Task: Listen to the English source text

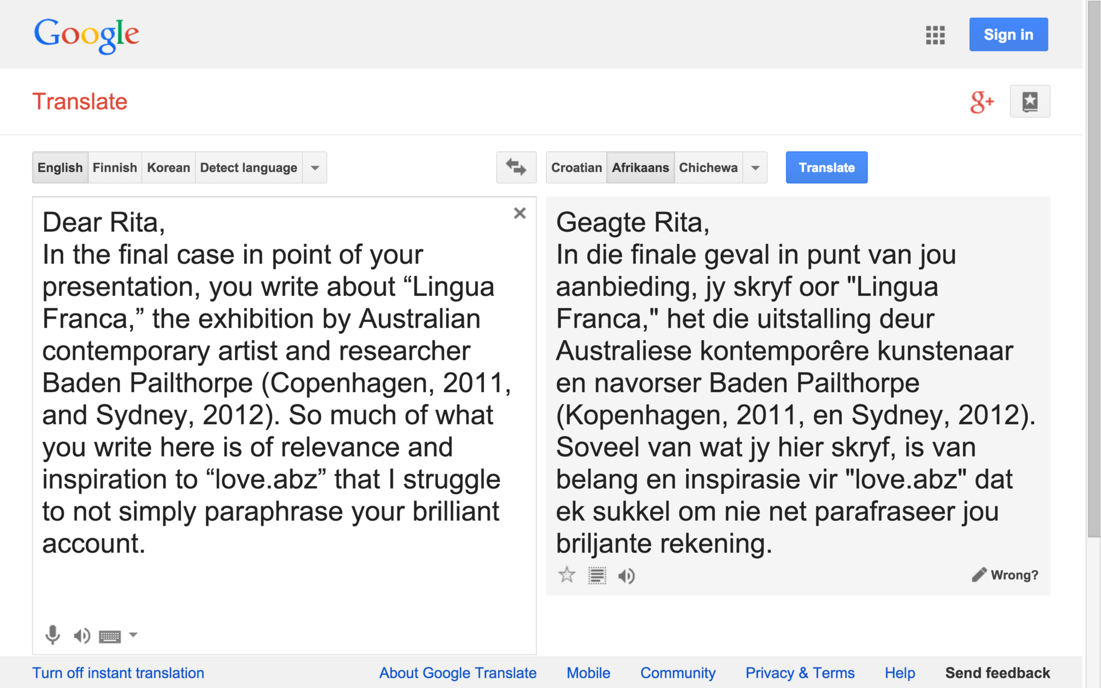Action: pos(81,635)
